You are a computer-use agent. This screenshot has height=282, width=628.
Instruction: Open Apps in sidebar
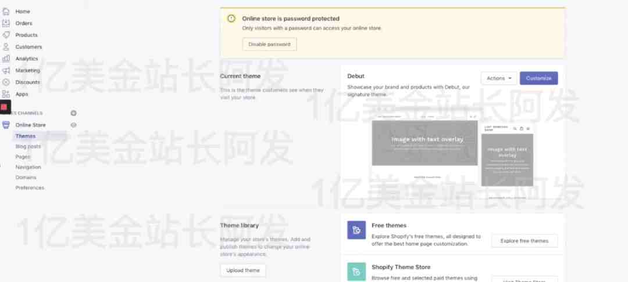[22, 94]
